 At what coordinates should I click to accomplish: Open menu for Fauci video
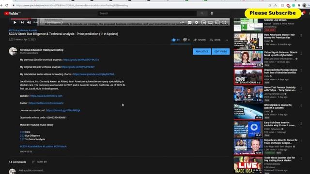click(301, 141)
